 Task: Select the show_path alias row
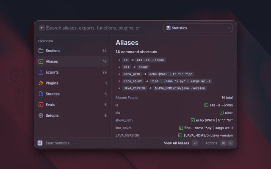(174, 120)
